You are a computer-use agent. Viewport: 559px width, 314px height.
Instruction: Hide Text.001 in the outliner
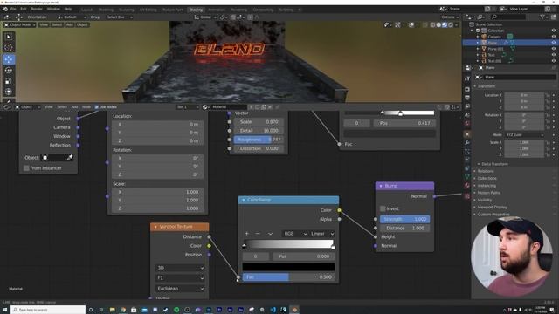click(554, 61)
